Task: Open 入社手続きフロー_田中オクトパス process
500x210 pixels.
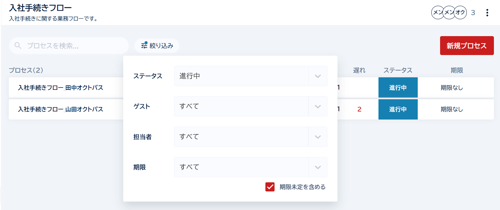Action: coord(61,88)
